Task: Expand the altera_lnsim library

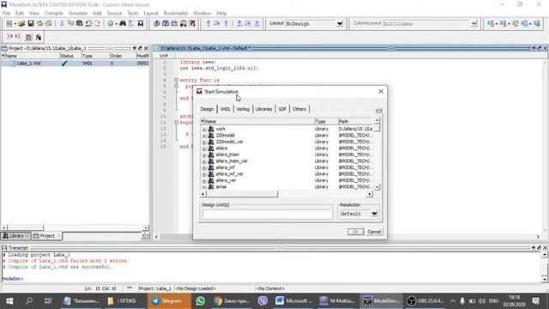Action: click(204, 154)
